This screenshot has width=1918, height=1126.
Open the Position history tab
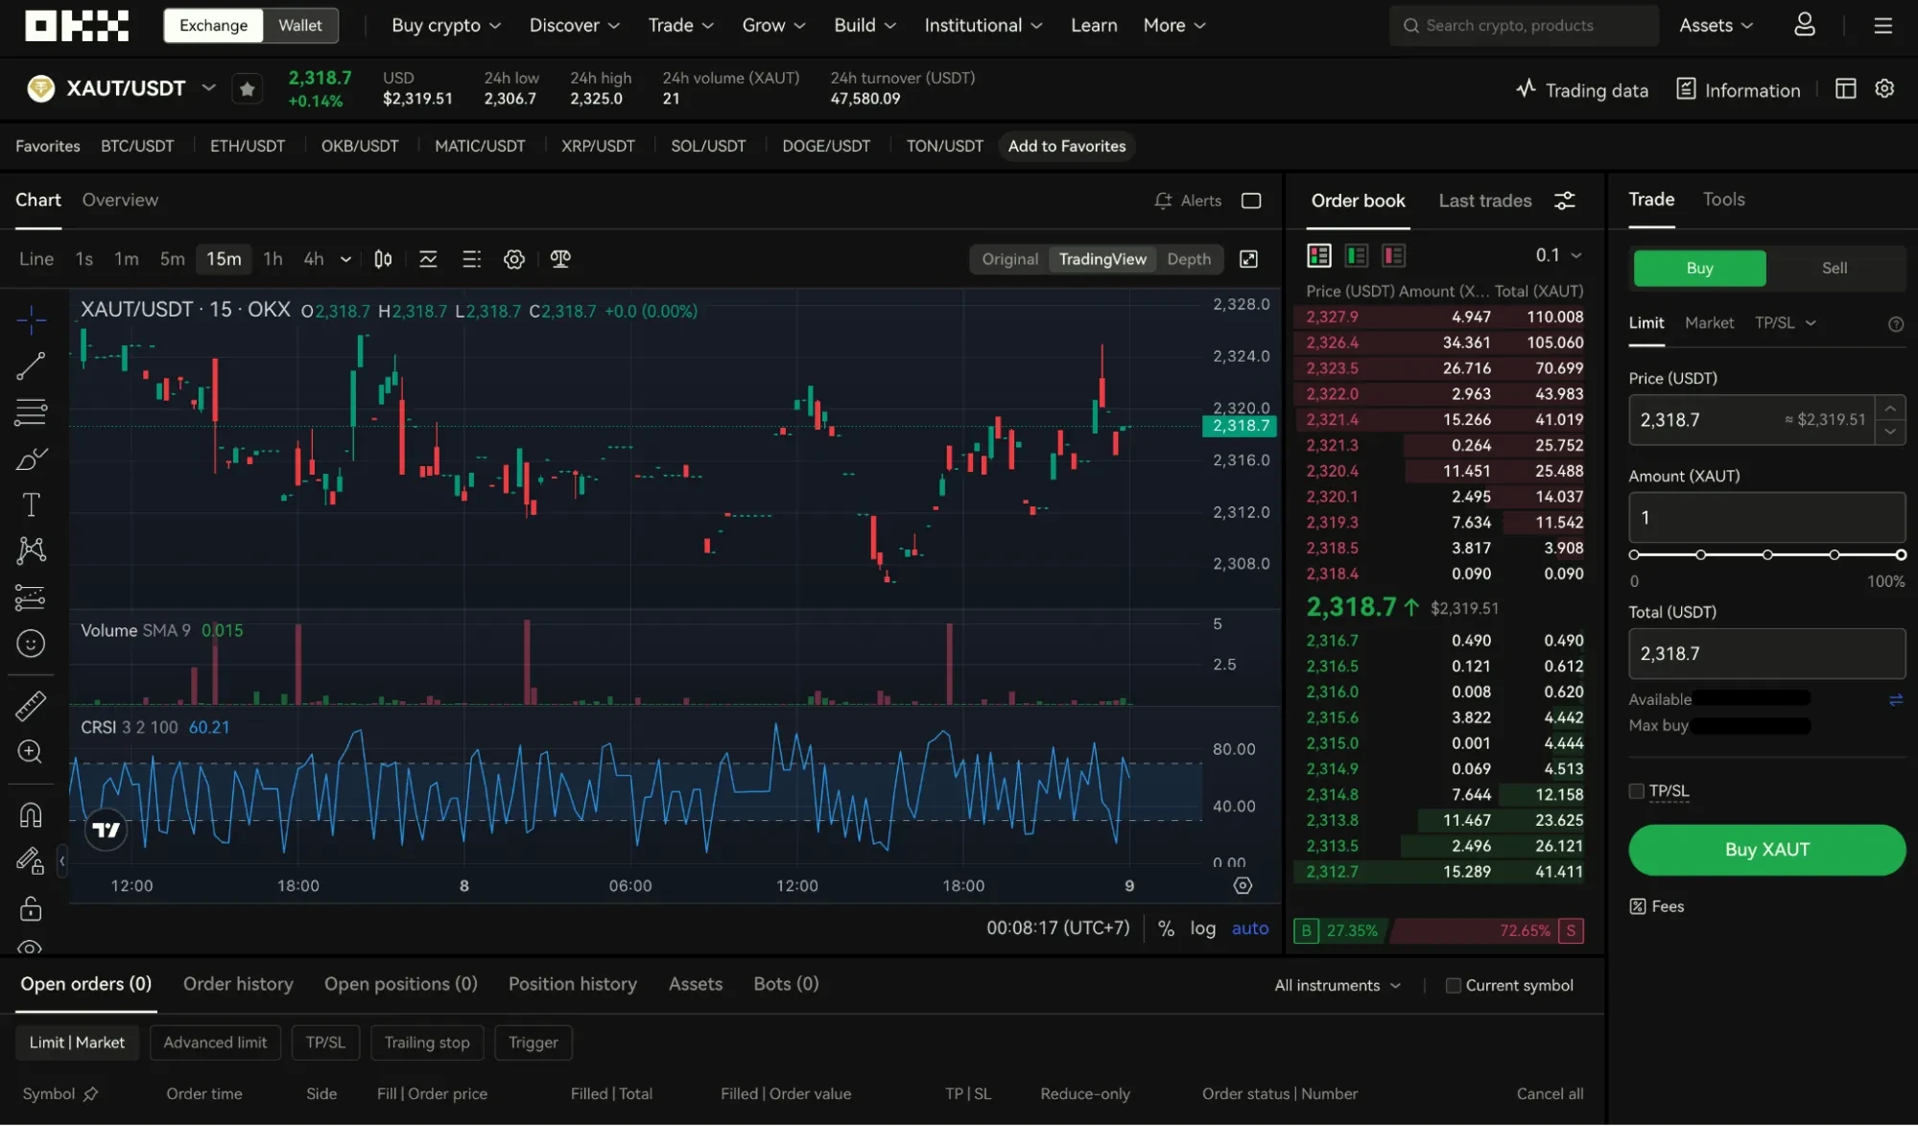(572, 984)
